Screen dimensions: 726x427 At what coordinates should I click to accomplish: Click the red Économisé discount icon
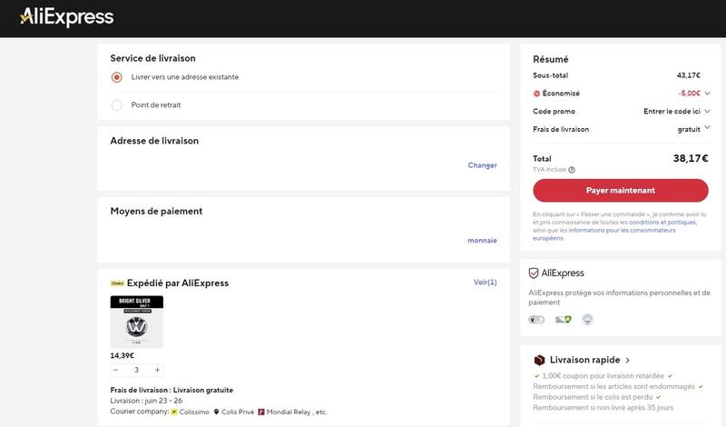pyautogui.click(x=536, y=94)
